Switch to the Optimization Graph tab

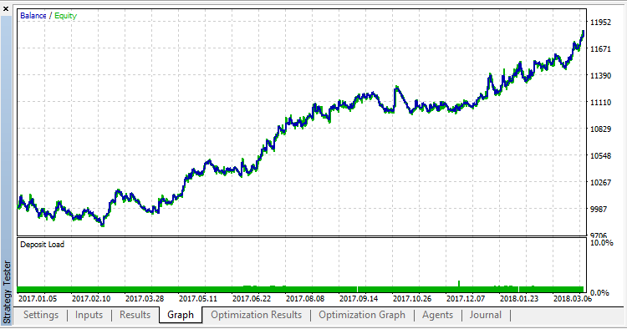pyautogui.click(x=362, y=315)
